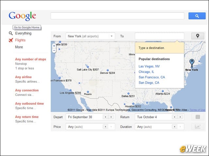Viewport: 209px width, 156px height.
Task: Select Any number of stops filter
Action: tap(30, 59)
